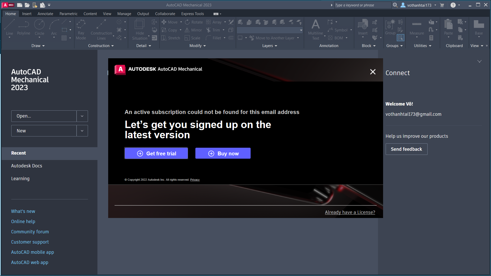491x276 pixels.
Task: Click the Already have a License? link
Action: 350,212
